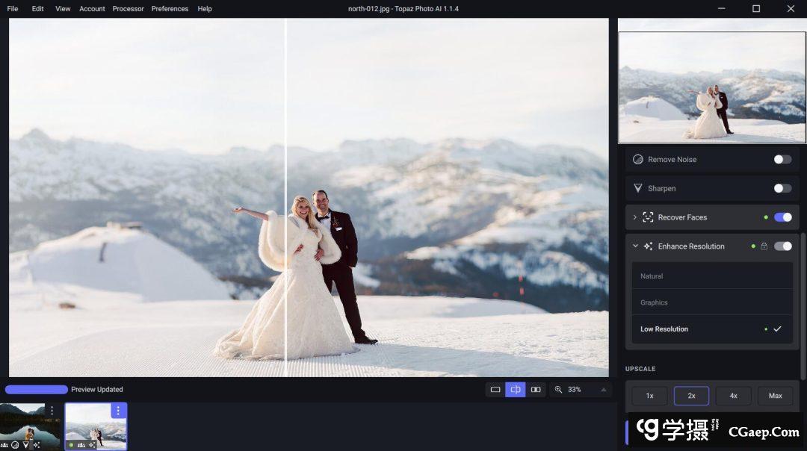Viewport: 807px width, 451px height.
Task: Select the Max upscale button
Action: point(775,396)
